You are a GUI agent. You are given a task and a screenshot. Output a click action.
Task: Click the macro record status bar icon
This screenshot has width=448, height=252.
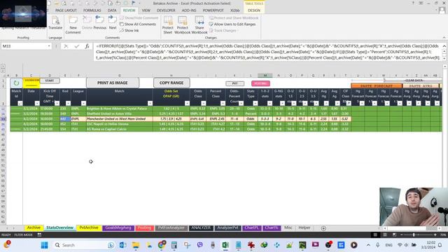pos(39,235)
